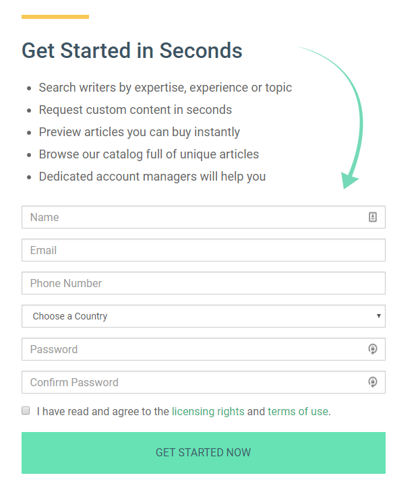Click the yellow bar above the heading
This screenshot has width=420, height=490.
55,17
